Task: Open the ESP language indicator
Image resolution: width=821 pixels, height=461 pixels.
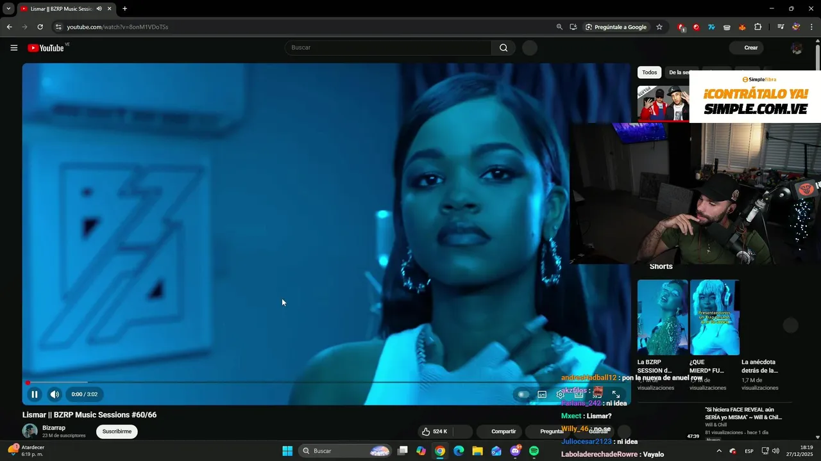Action: pyautogui.click(x=749, y=451)
